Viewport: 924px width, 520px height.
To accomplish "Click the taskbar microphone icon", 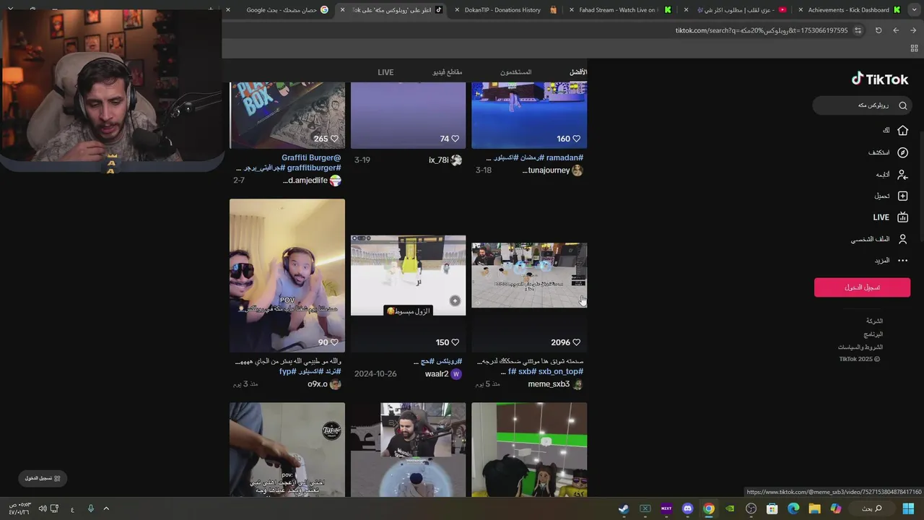I will 90,508.
